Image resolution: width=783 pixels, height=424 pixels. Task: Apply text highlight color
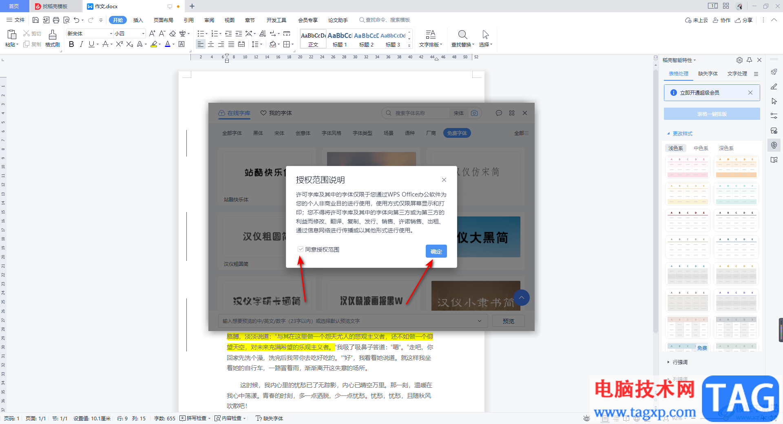(x=154, y=44)
